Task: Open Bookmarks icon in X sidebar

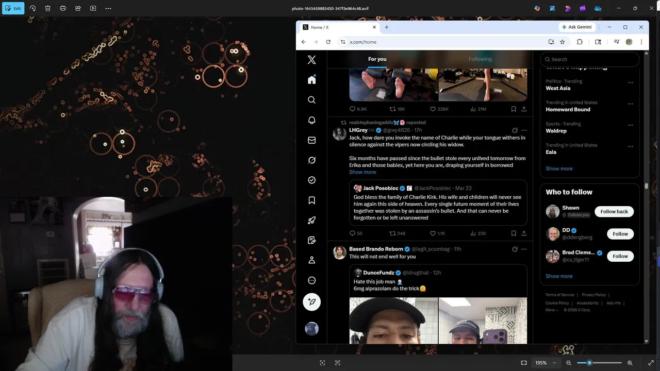Action: coord(311,200)
